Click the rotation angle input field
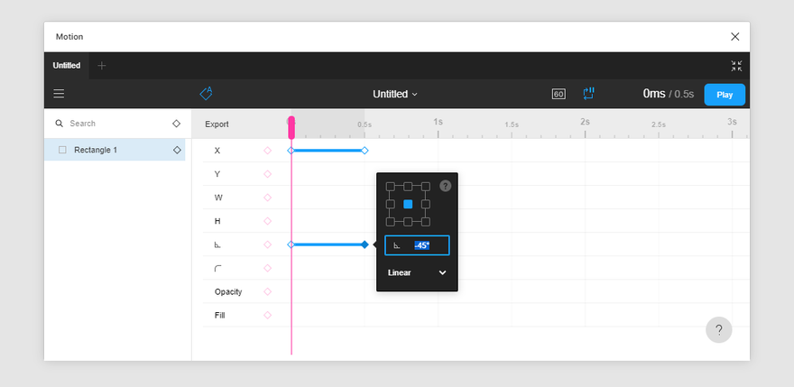 click(x=417, y=245)
